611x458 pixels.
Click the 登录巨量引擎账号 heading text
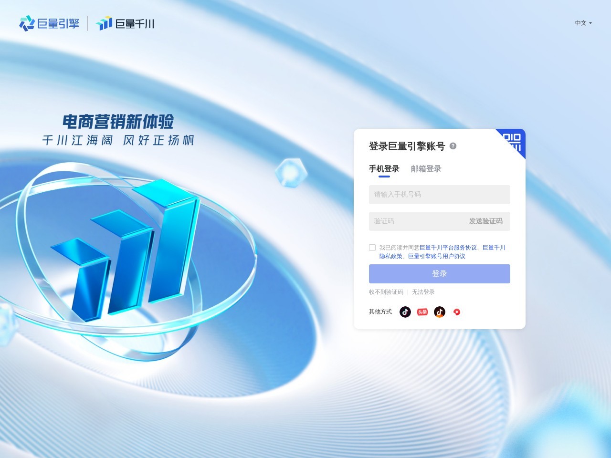(x=407, y=146)
